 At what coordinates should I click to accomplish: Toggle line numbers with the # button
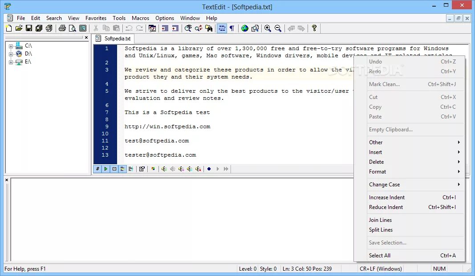click(97, 169)
